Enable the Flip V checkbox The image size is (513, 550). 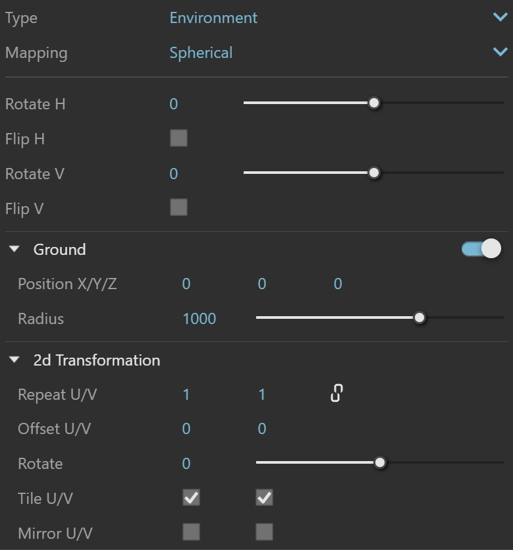[179, 207]
